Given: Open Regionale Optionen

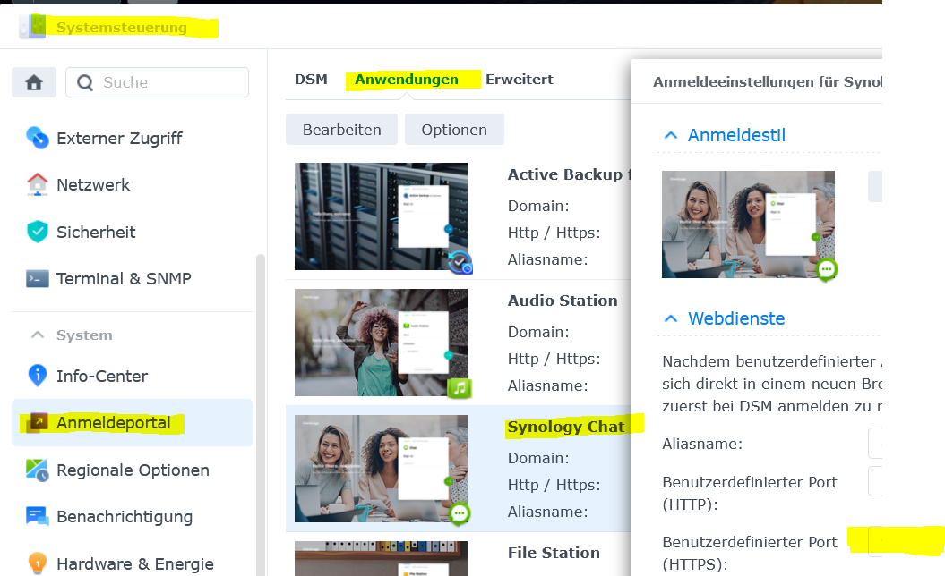Looking at the screenshot, I should (133, 470).
